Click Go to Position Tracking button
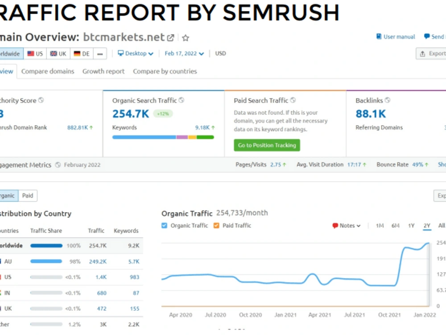 267,145
